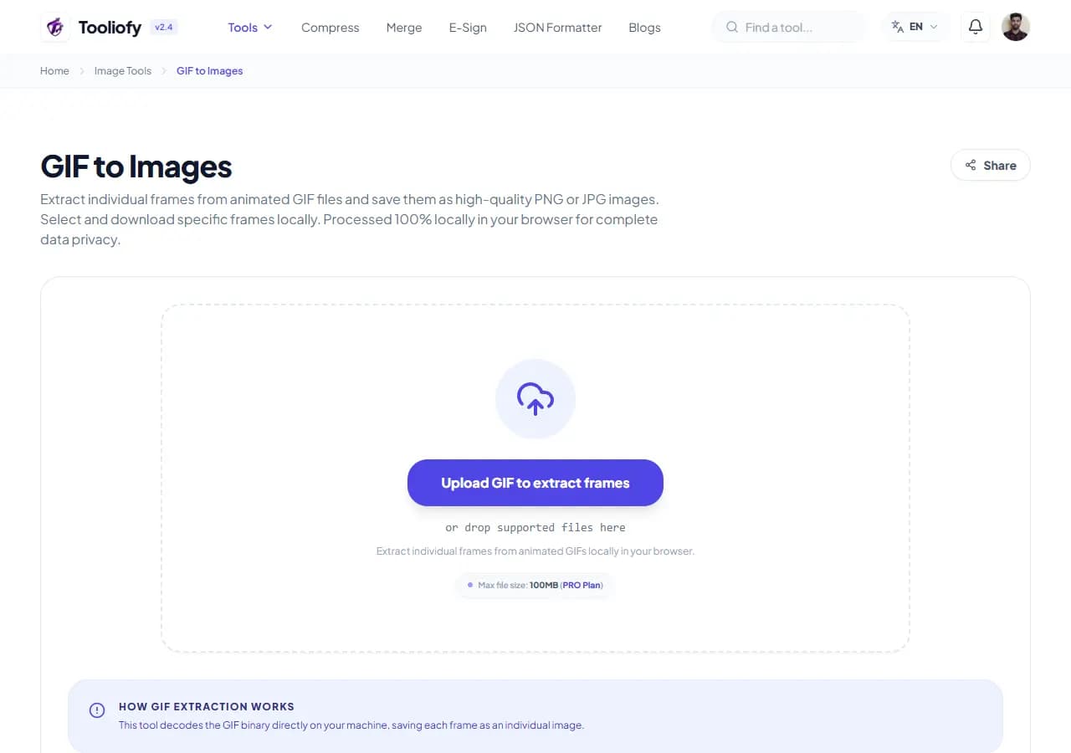Image resolution: width=1071 pixels, height=753 pixels.
Task: Expand the Tools dropdown menu
Action: (250, 28)
